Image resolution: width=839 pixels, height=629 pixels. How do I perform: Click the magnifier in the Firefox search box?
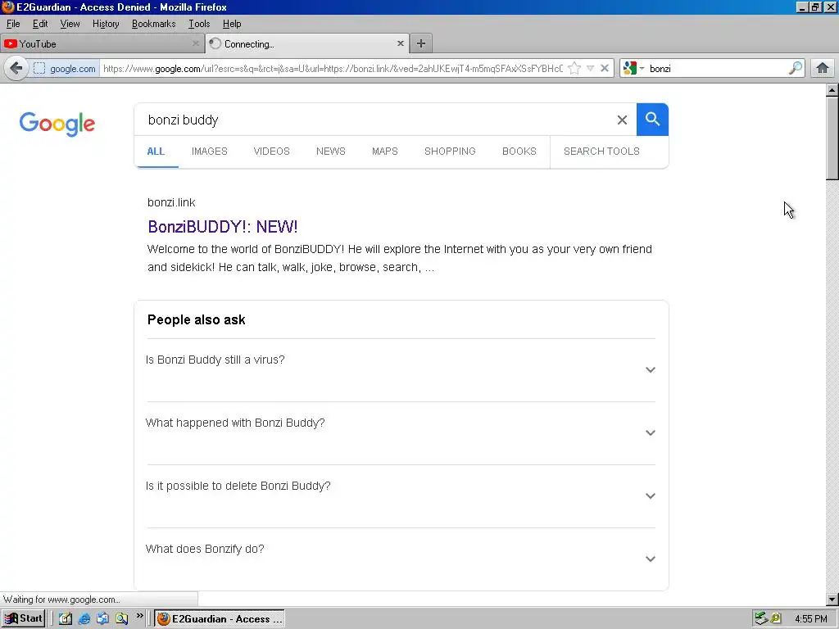pos(795,69)
